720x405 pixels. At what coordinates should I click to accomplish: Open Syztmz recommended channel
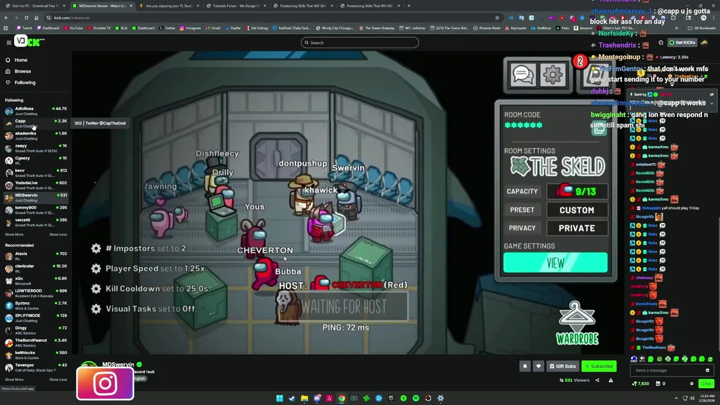[35, 305]
